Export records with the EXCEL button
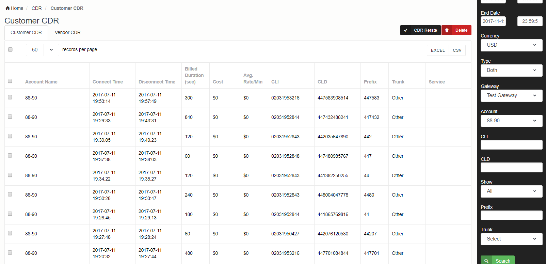This screenshot has height=264, width=546. pos(437,50)
